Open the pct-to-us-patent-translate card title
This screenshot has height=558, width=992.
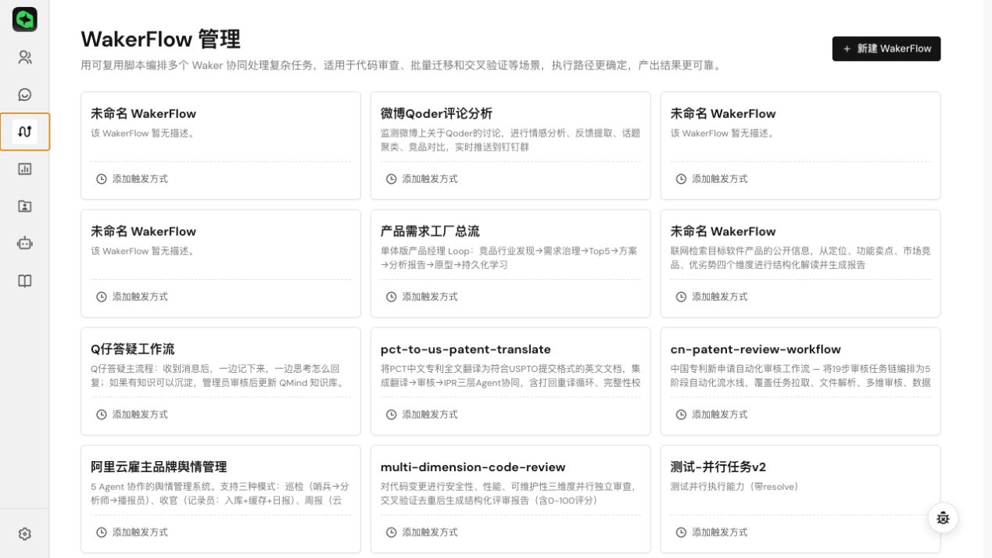[466, 349]
